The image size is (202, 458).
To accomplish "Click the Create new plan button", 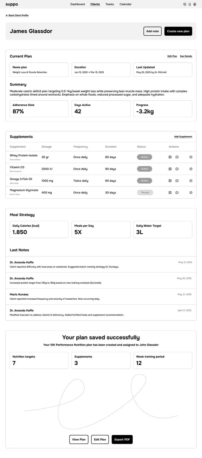I will (x=178, y=31).
